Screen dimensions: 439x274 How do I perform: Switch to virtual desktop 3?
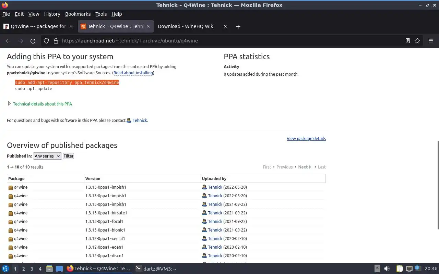(32, 269)
